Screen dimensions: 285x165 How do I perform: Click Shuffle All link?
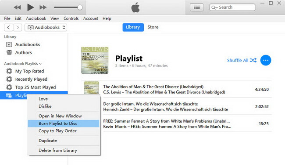tap(242, 60)
